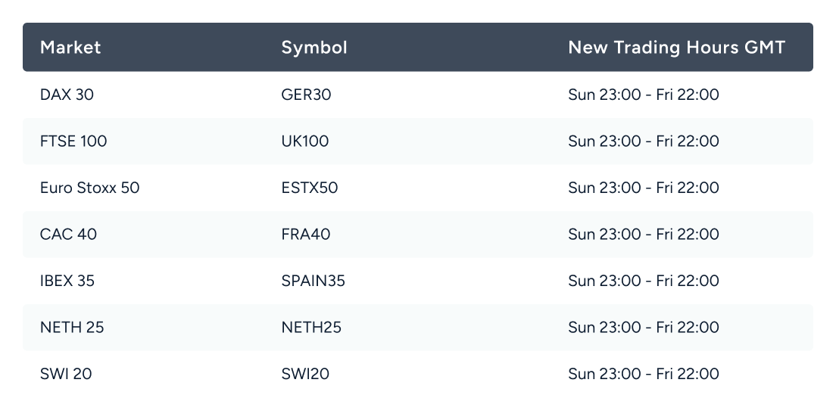Select the SWI 20 market cell
This screenshot has width=836, height=420.
tap(66, 374)
